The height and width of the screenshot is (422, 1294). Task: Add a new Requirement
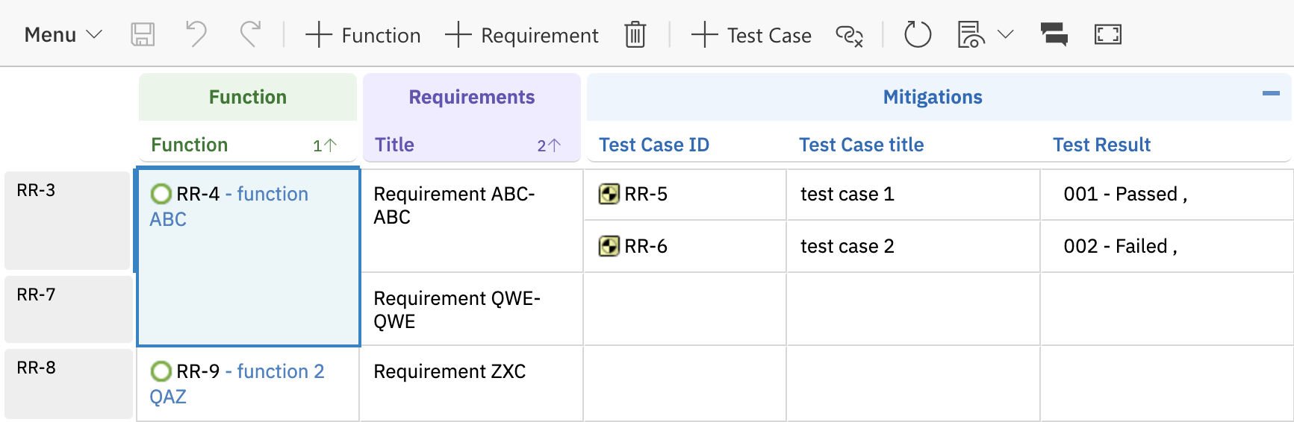point(522,35)
